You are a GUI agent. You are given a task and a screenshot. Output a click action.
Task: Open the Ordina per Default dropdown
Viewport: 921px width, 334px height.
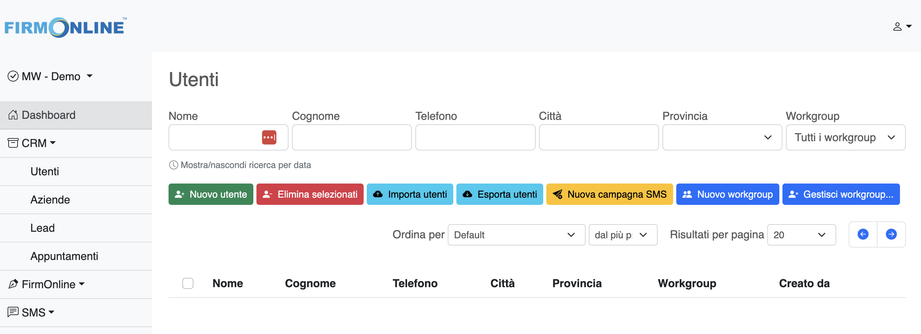pyautogui.click(x=516, y=235)
